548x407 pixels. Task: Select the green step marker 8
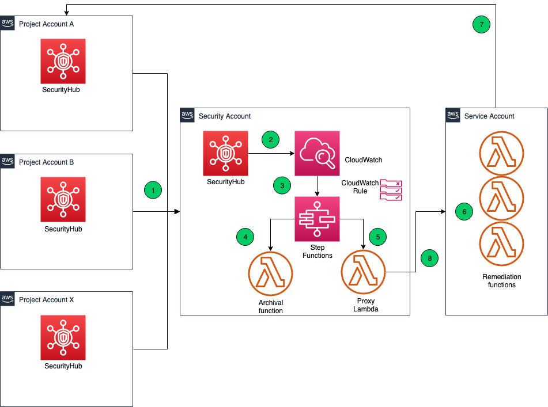429,258
